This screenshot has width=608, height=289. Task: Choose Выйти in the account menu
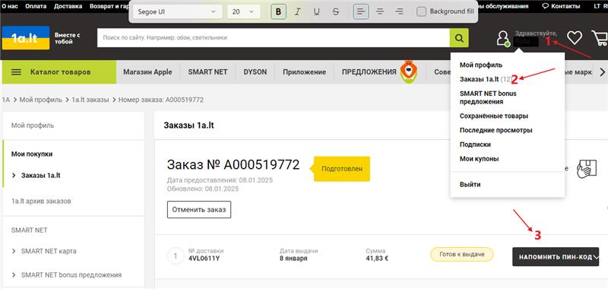coord(470,184)
